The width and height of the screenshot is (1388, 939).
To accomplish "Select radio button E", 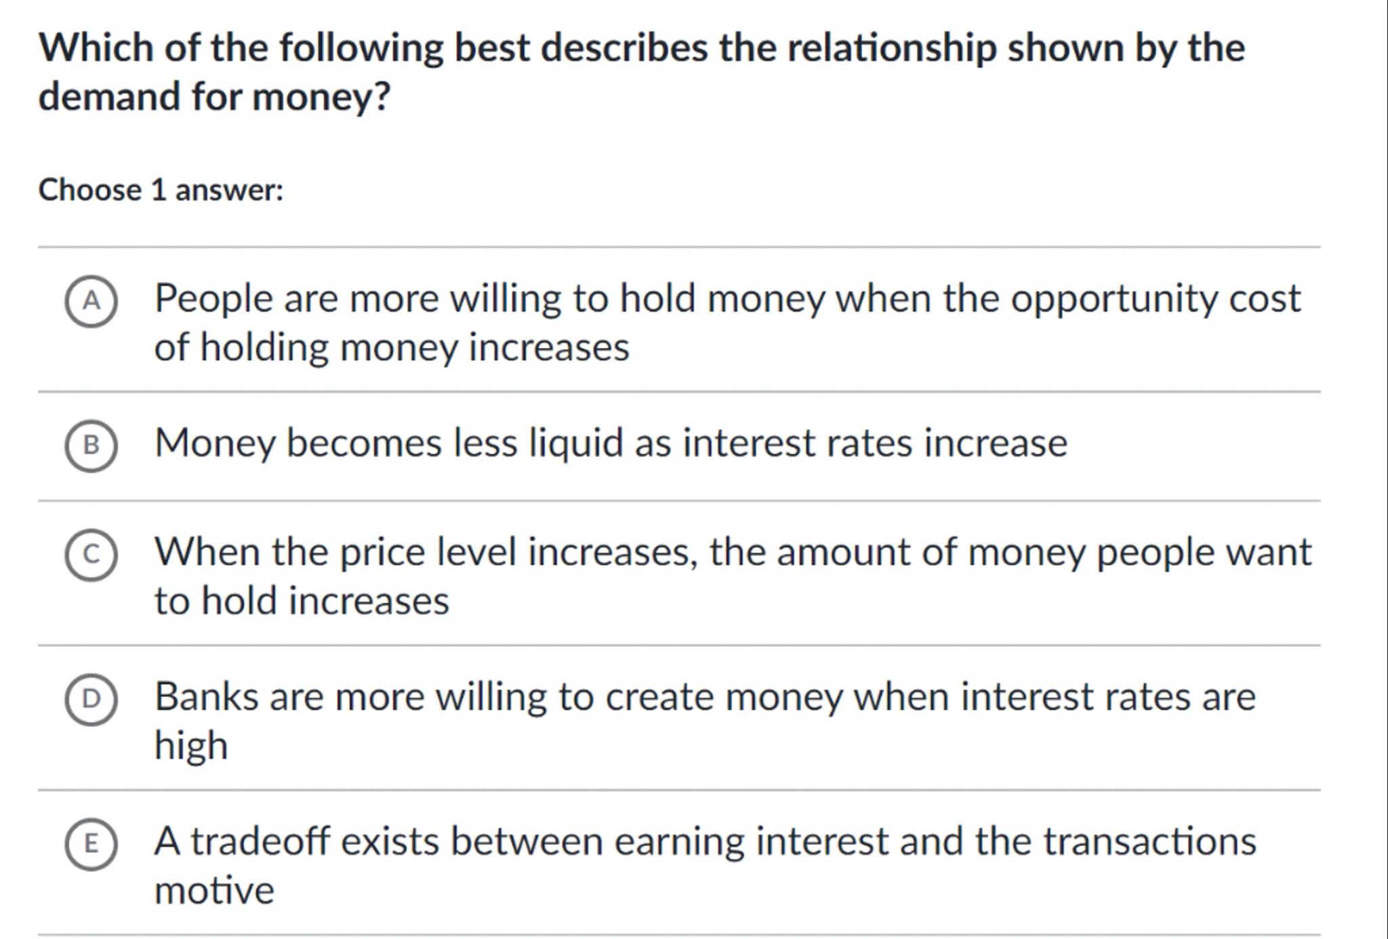I will [91, 843].
